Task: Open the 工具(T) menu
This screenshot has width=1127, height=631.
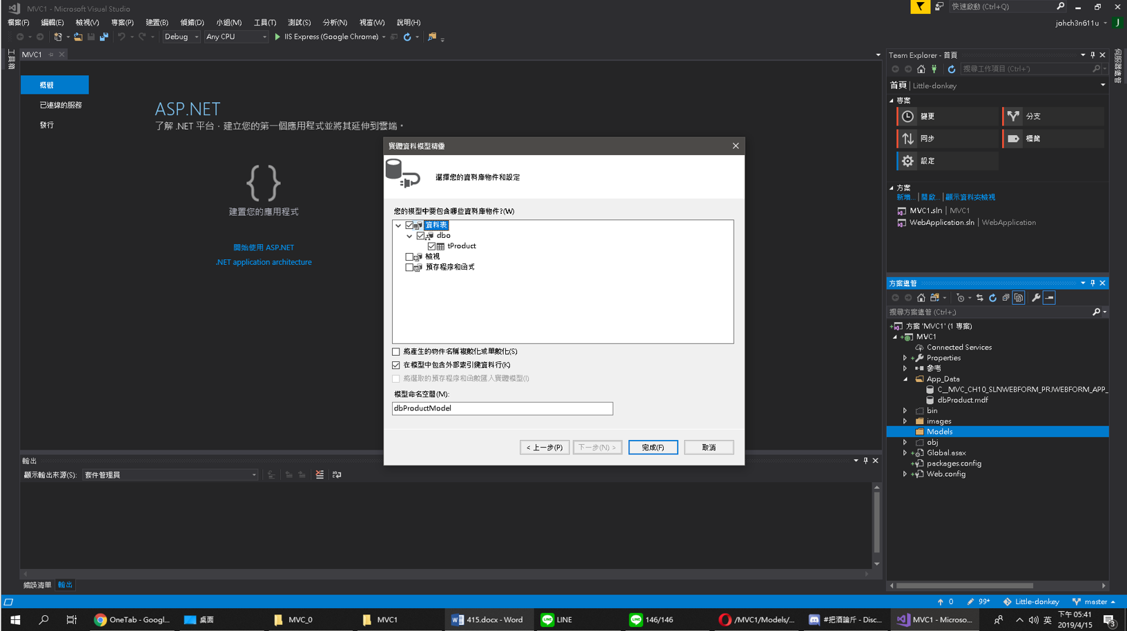Action: (x=265, y=23)
